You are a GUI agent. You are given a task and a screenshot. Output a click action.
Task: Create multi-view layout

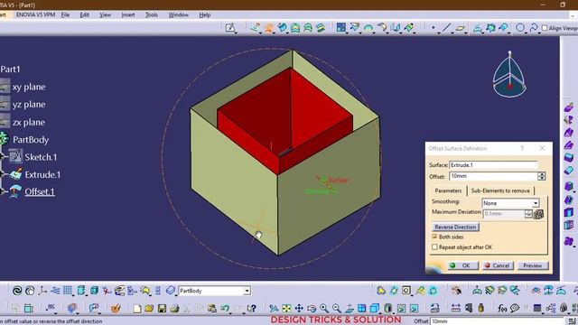(x=361, y=308)
